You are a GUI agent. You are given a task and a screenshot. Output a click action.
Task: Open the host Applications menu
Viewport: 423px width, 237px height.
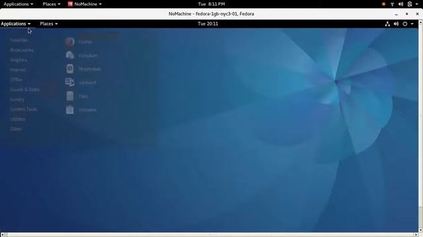(x=19, y=4)
